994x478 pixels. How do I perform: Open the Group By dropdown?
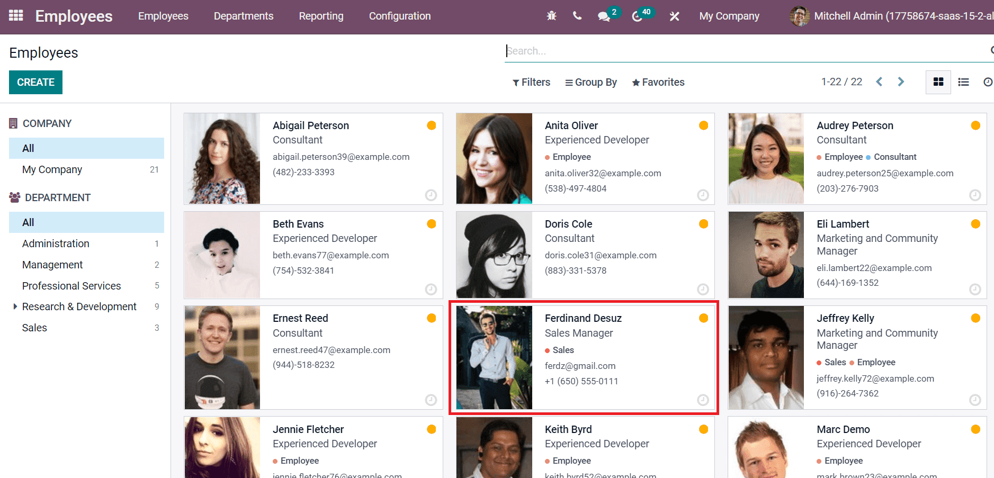591,82
